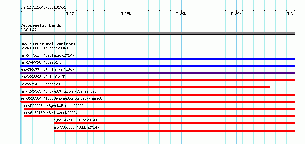Select the purple nsv6590771 variant bar

(x=158, y=73)
